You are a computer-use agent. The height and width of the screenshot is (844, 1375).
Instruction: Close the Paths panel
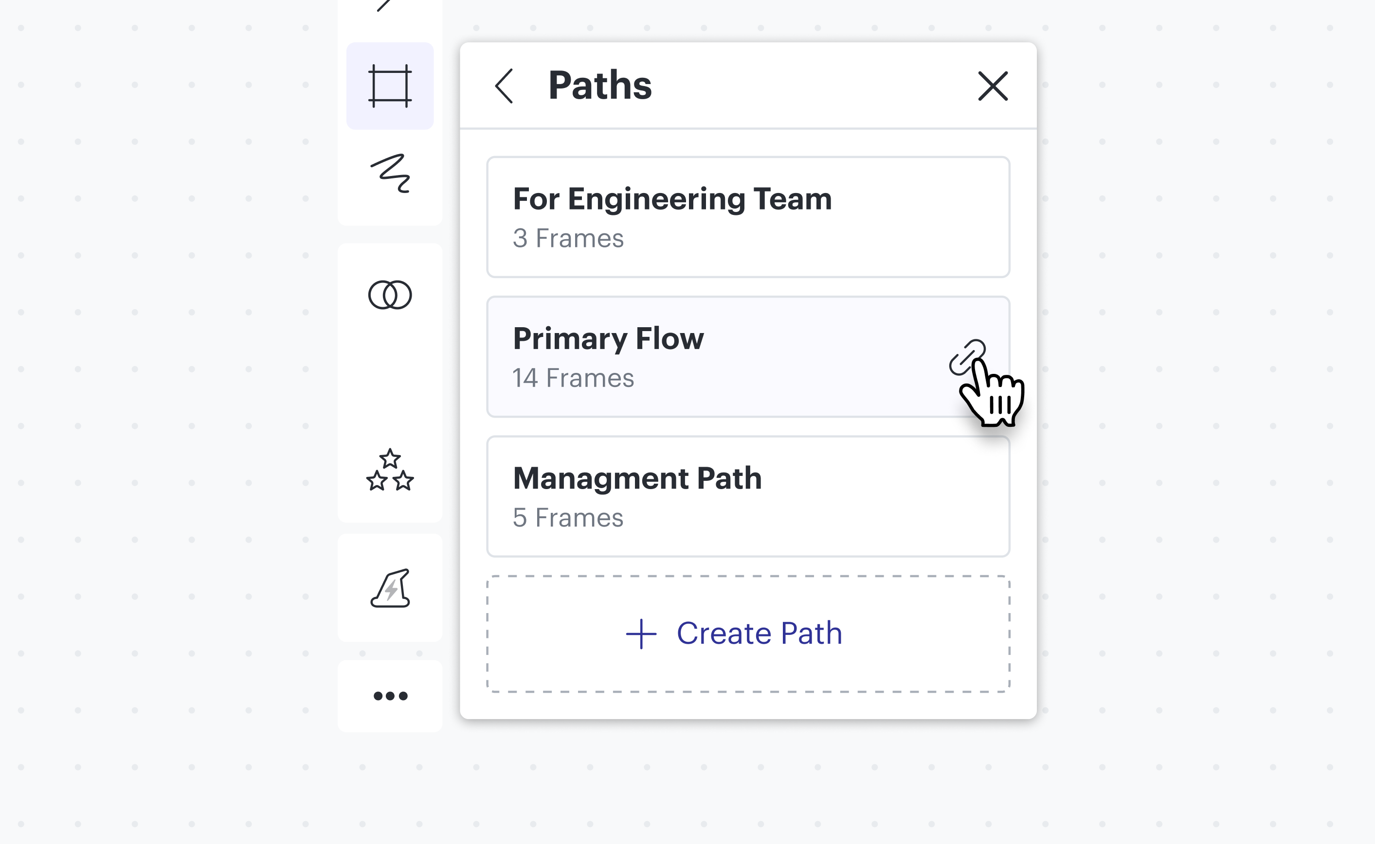coord(993,86)
